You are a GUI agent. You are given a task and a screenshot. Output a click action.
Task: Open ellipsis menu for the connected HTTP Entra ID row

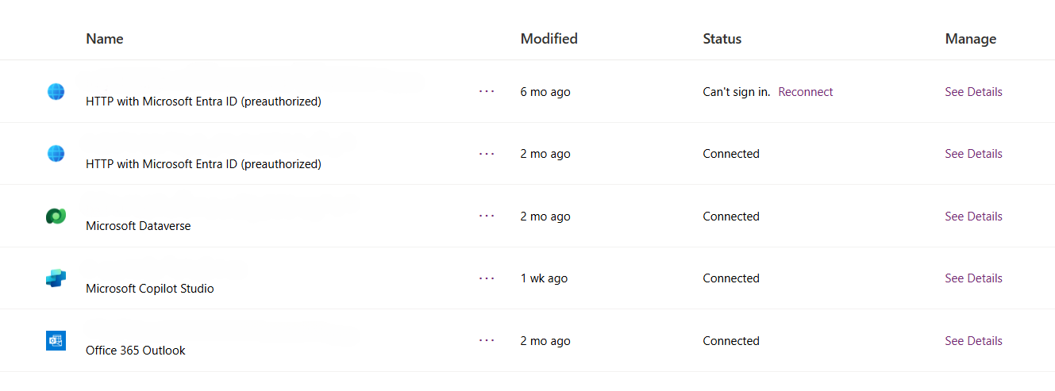487,154
